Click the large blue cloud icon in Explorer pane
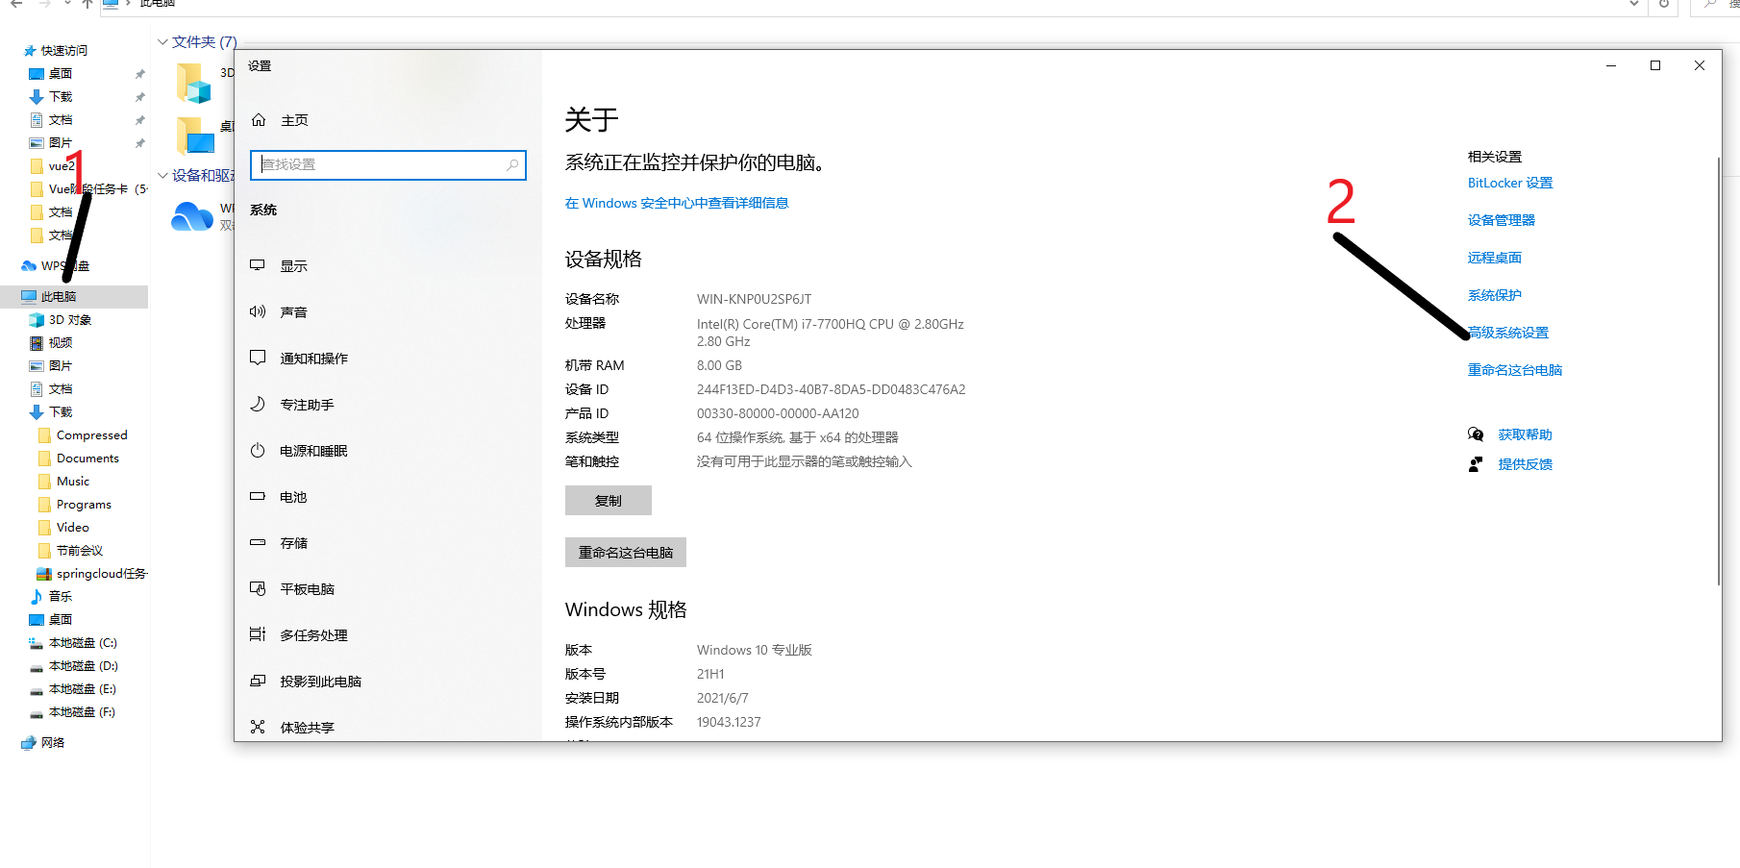Screen dimensions: 1740x868 [192, 216]
